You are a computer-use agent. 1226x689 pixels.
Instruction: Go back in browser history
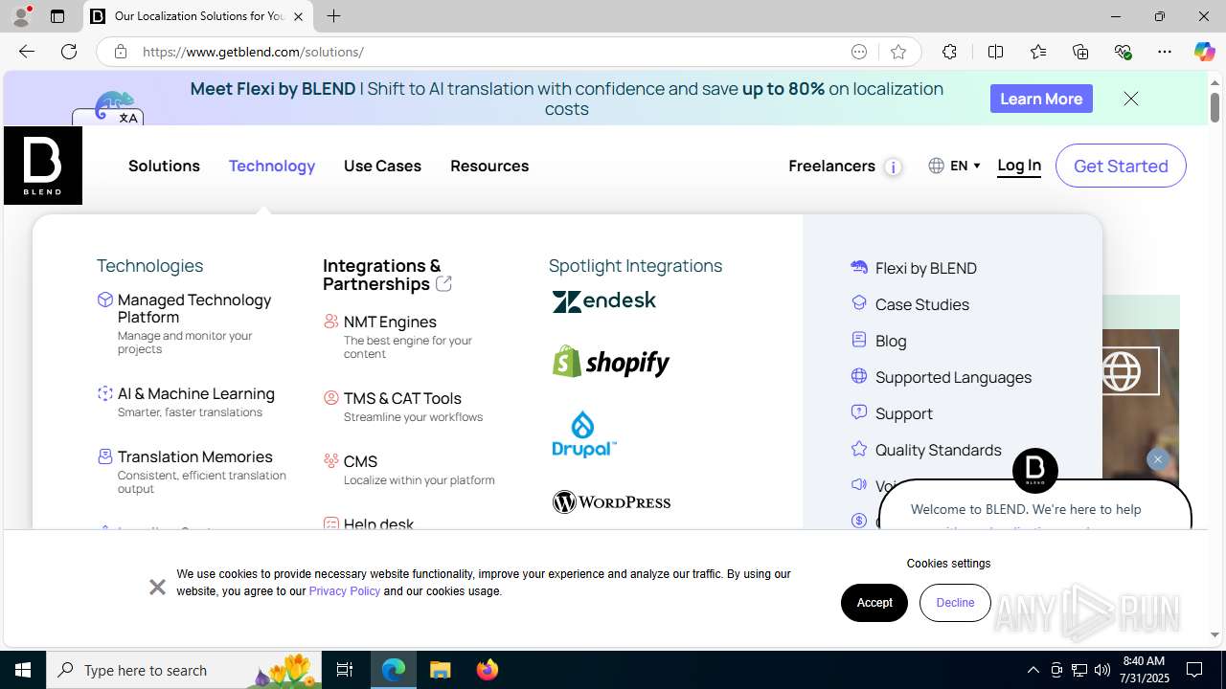point(26,52)
